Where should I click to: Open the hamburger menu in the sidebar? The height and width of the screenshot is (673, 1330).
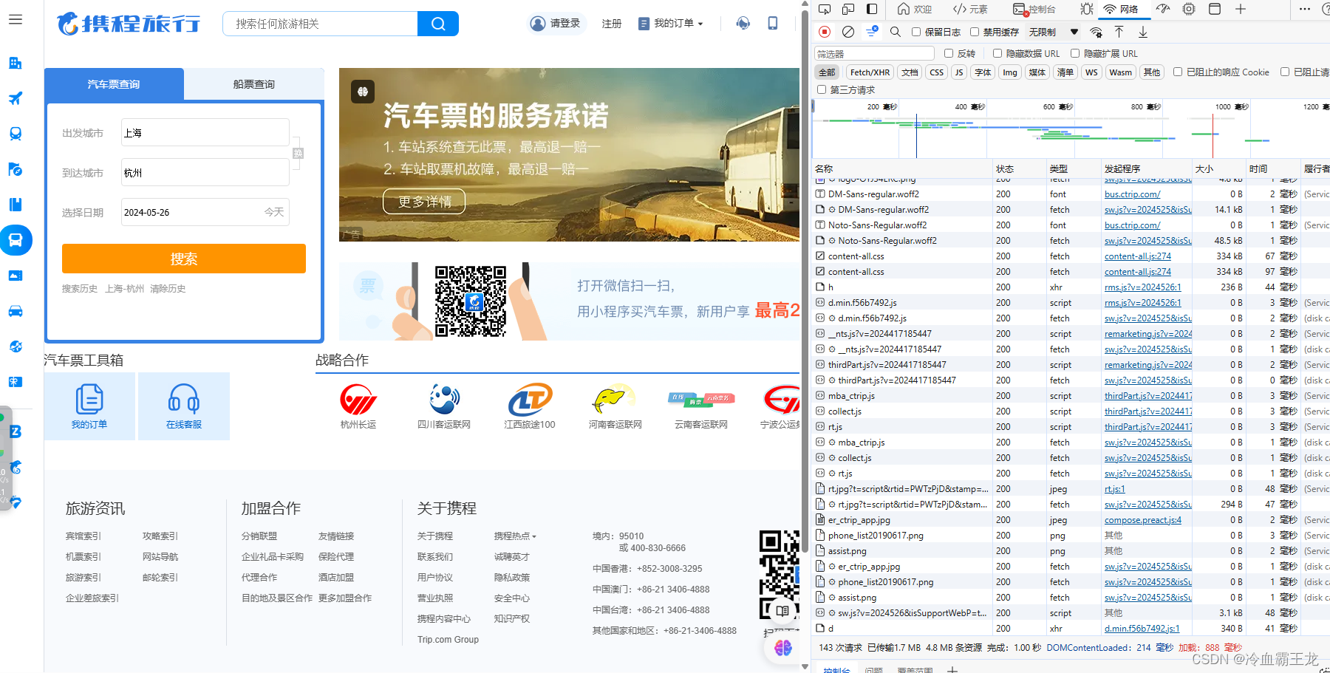[16, 20]
